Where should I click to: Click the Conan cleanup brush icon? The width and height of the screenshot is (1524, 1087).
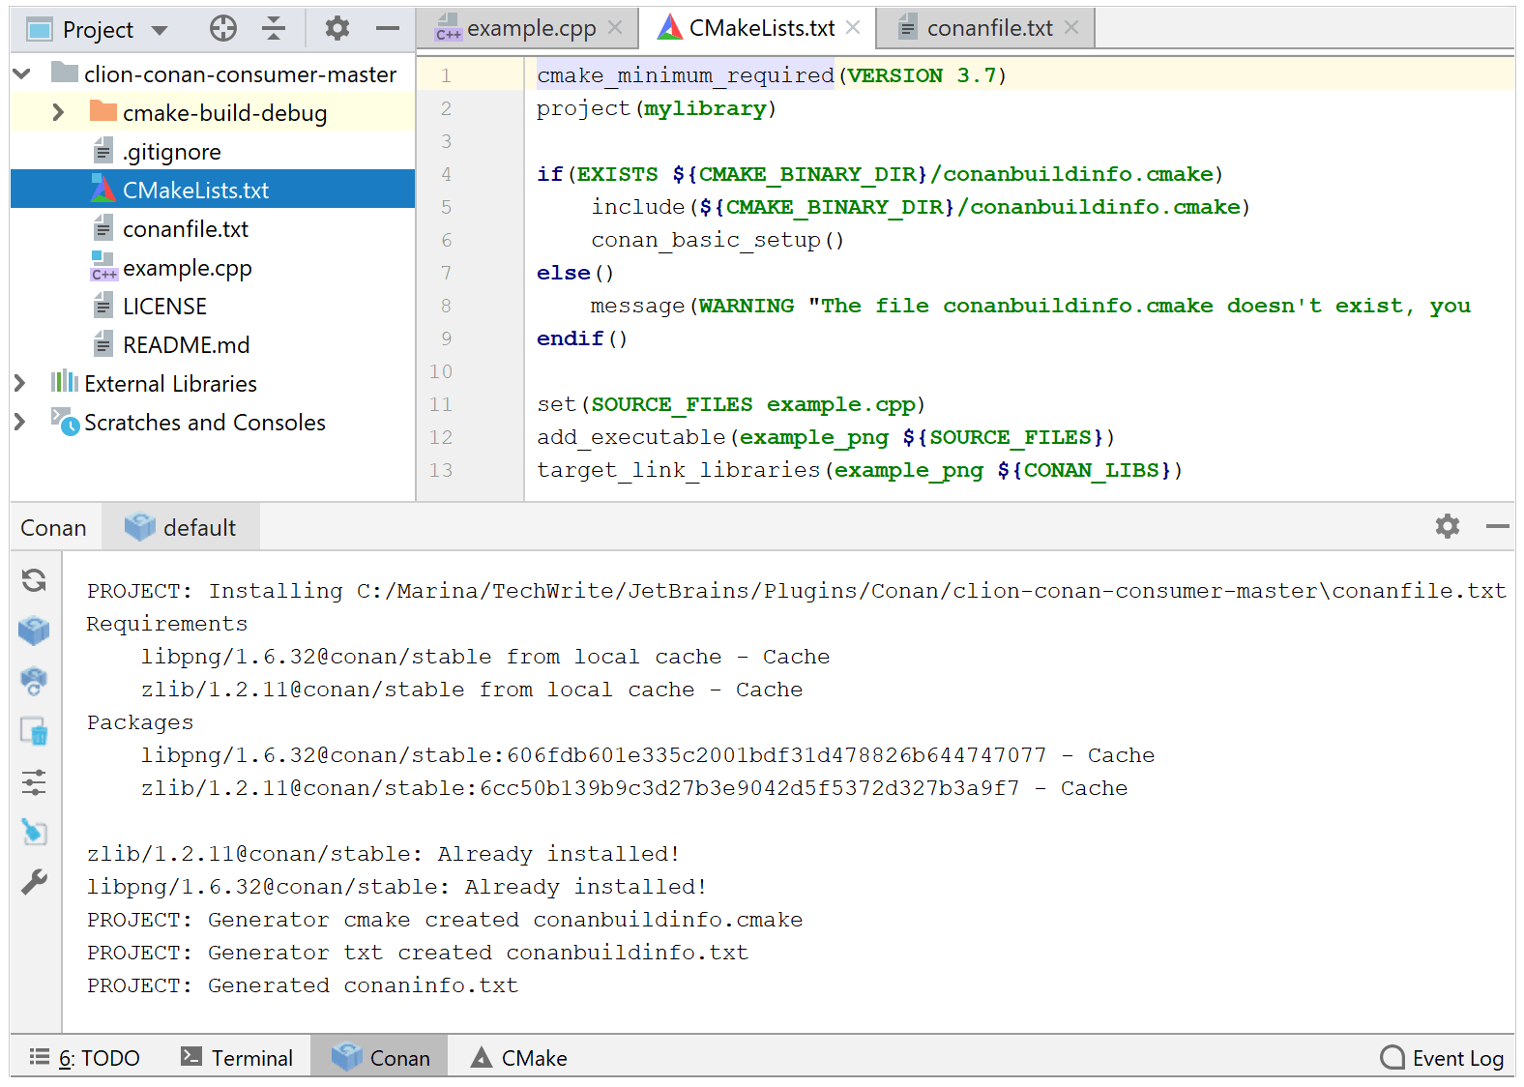click(x=34, y=832)
